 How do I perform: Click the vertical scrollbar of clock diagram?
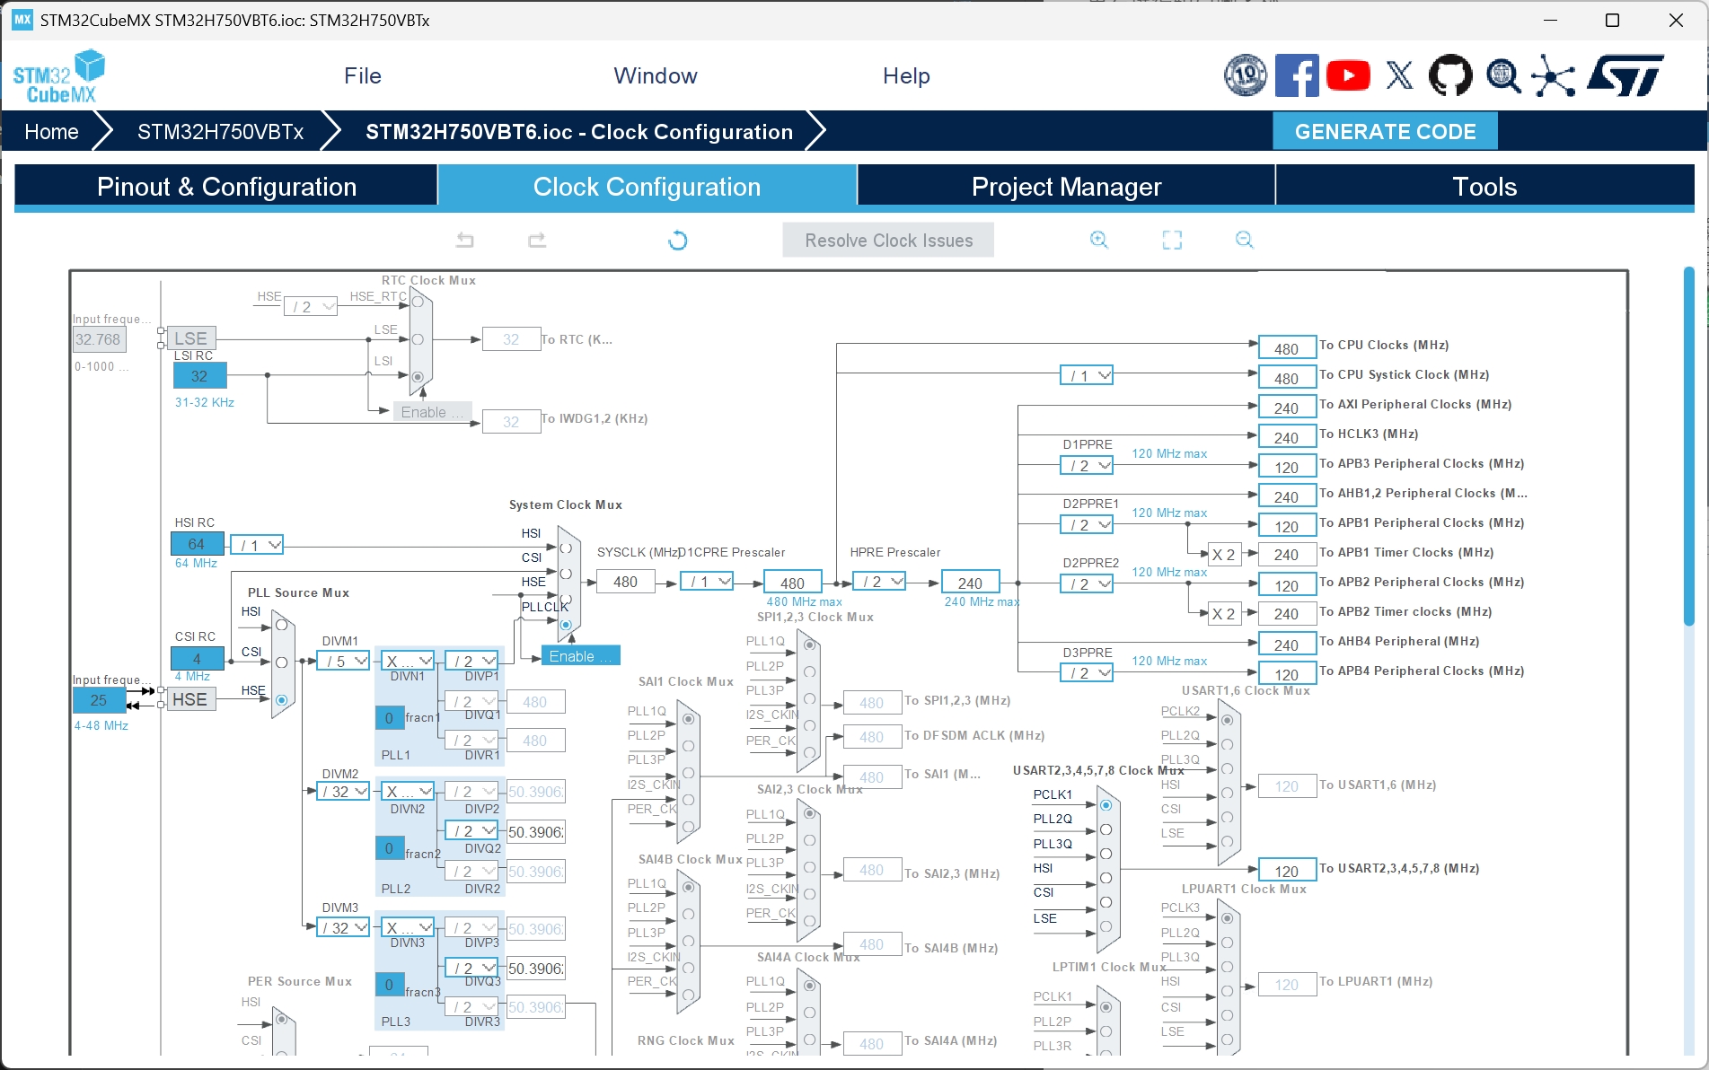click(1688, 446)
